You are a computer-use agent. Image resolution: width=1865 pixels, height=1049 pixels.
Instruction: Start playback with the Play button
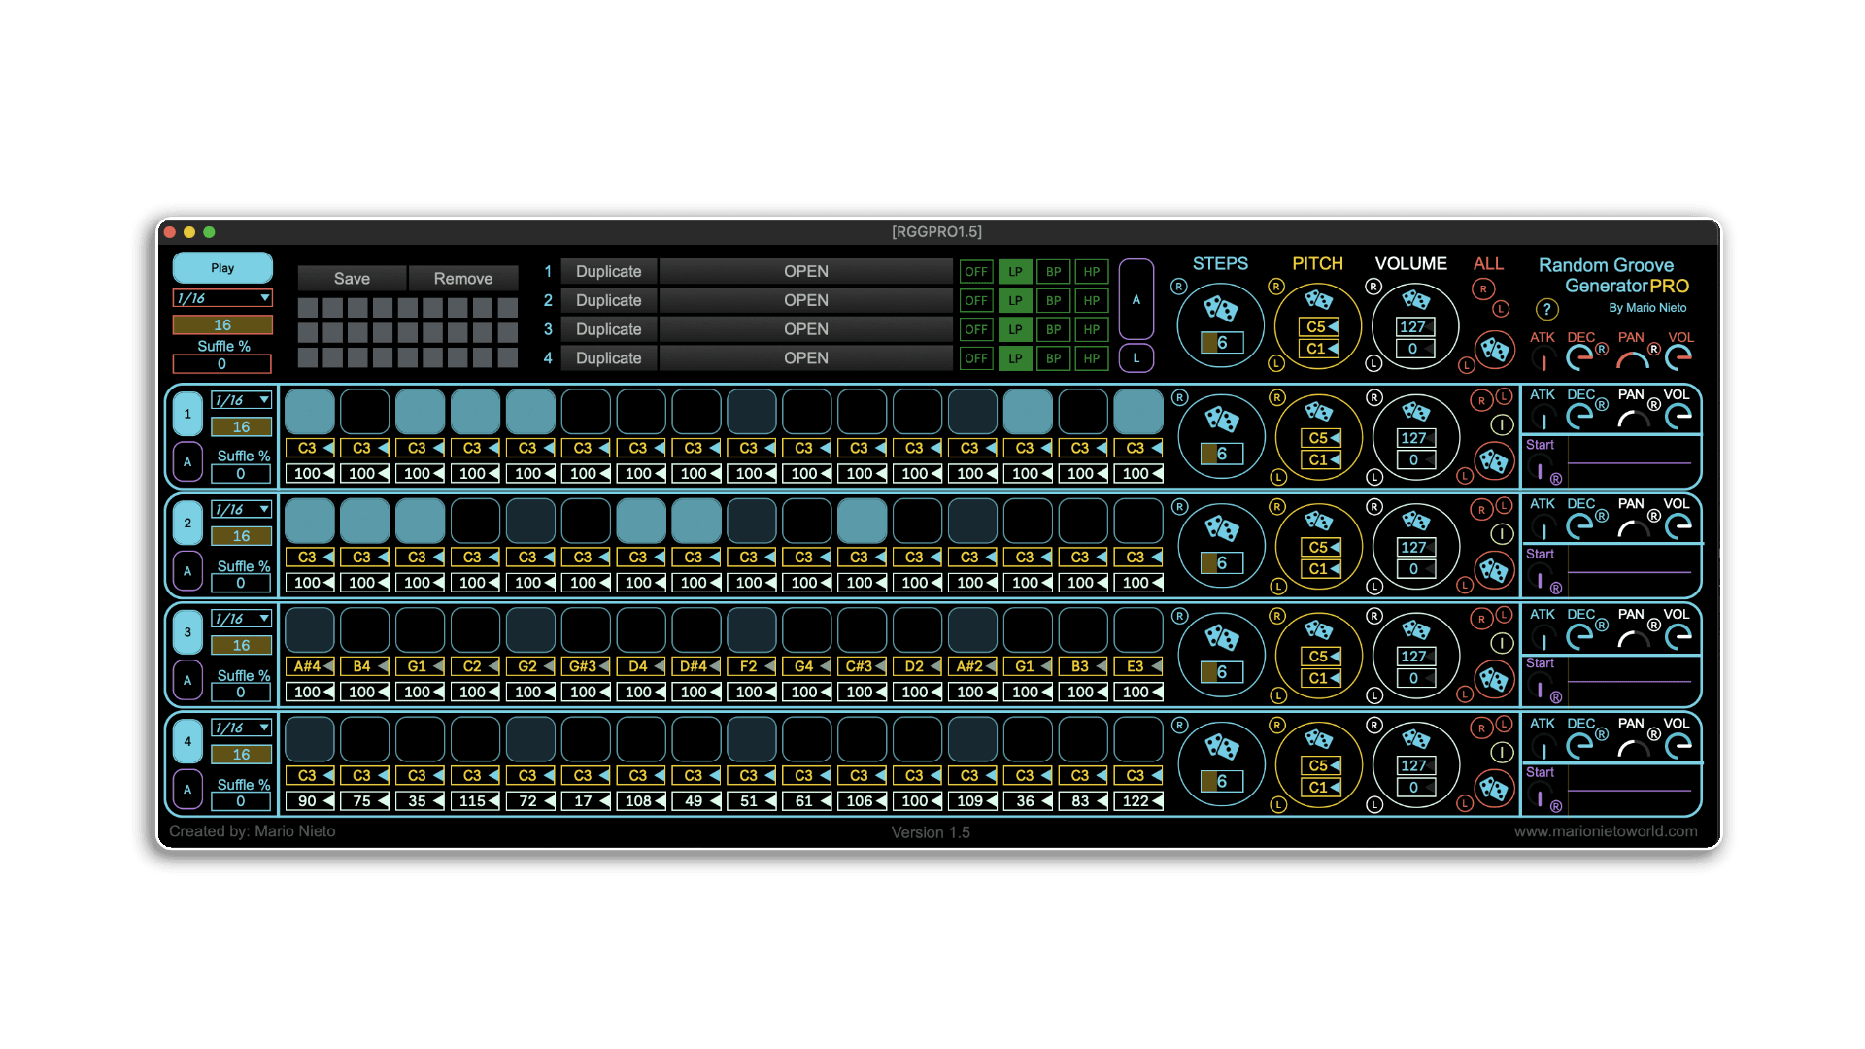pyautogui.click(x=222, y=268)
